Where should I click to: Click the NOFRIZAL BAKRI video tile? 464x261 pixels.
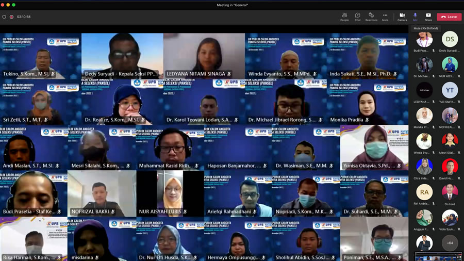[102, 193]
